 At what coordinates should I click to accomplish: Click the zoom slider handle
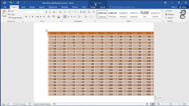pyautogui.click(x=171, y=104)
